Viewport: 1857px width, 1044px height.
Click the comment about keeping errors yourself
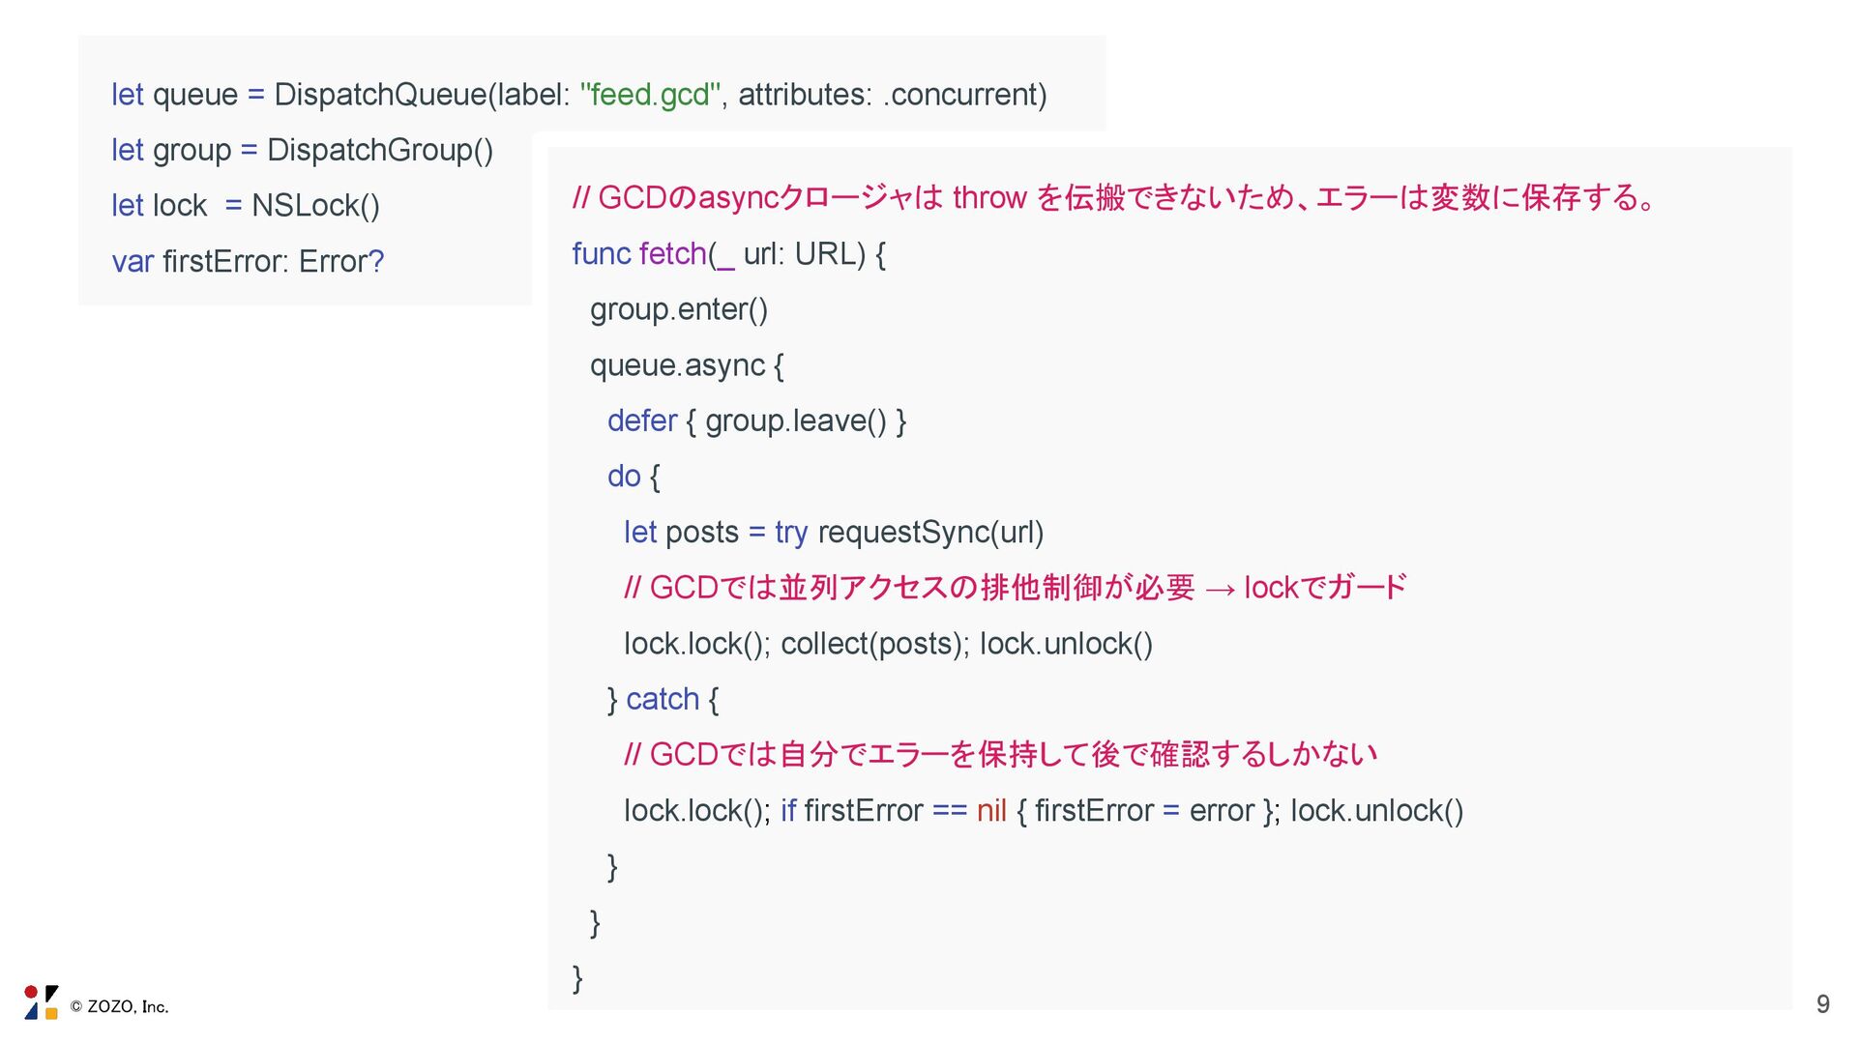1000,755
